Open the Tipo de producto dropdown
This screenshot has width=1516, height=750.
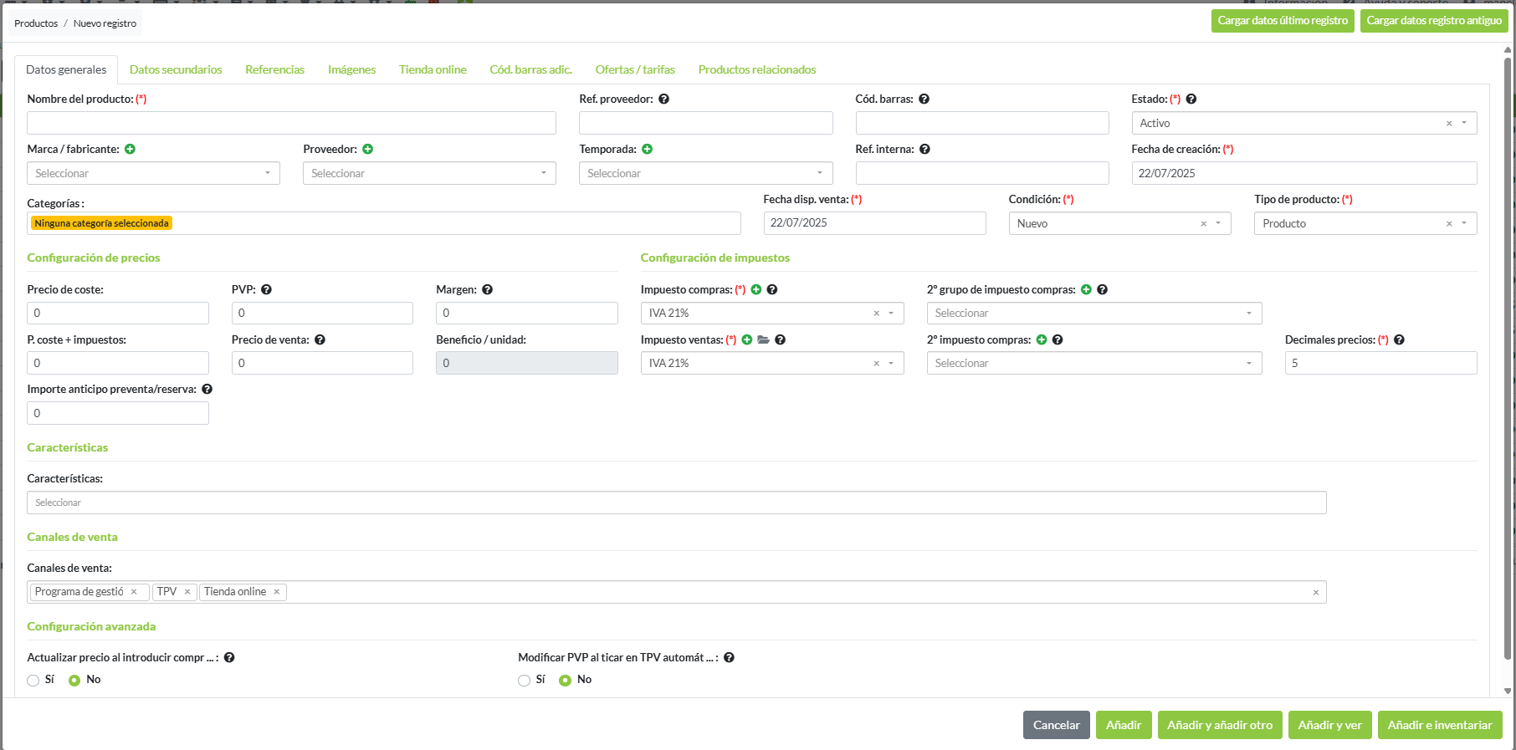1463,223
